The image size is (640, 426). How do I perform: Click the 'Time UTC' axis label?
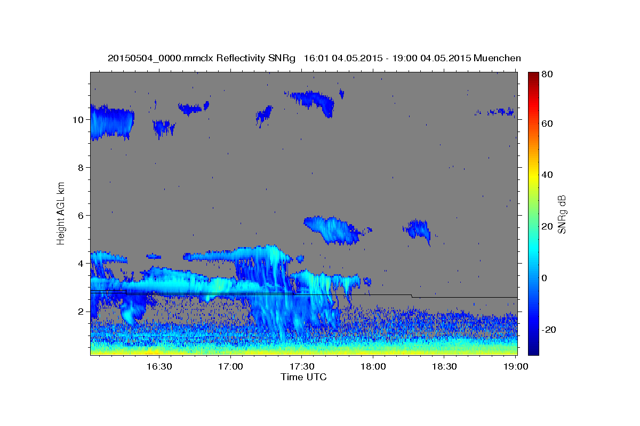click(x=303, y=377)
